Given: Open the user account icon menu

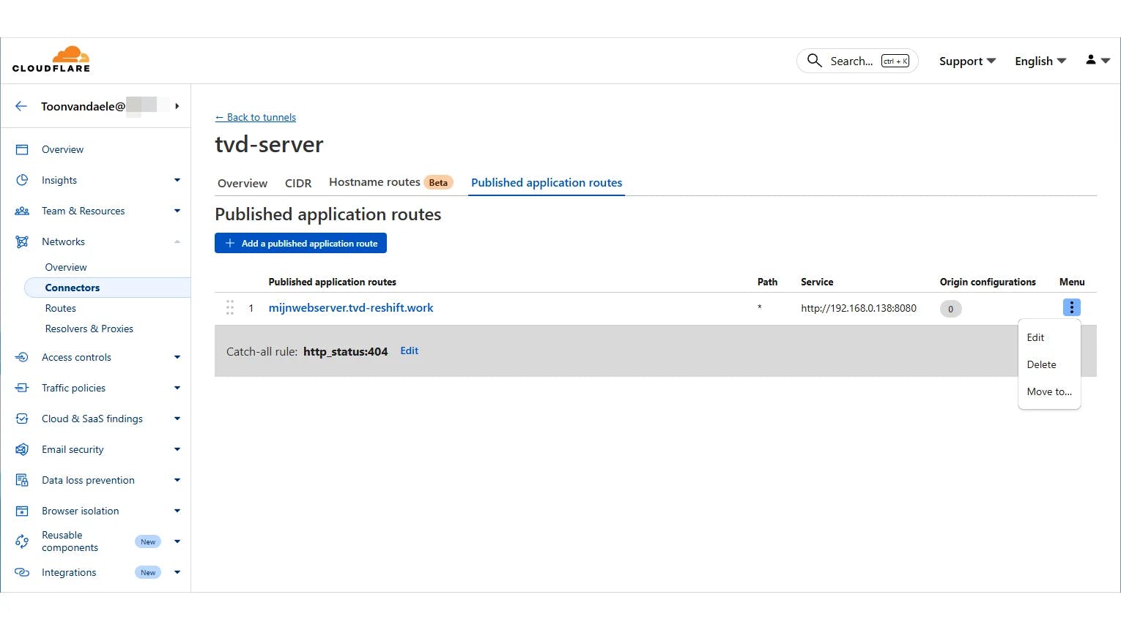Looking at the screenshot, I should [x=1097, y=61].
